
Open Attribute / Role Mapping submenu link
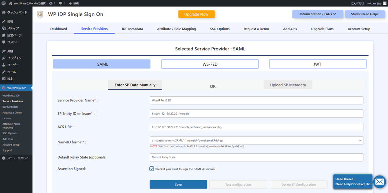point(11,126)
